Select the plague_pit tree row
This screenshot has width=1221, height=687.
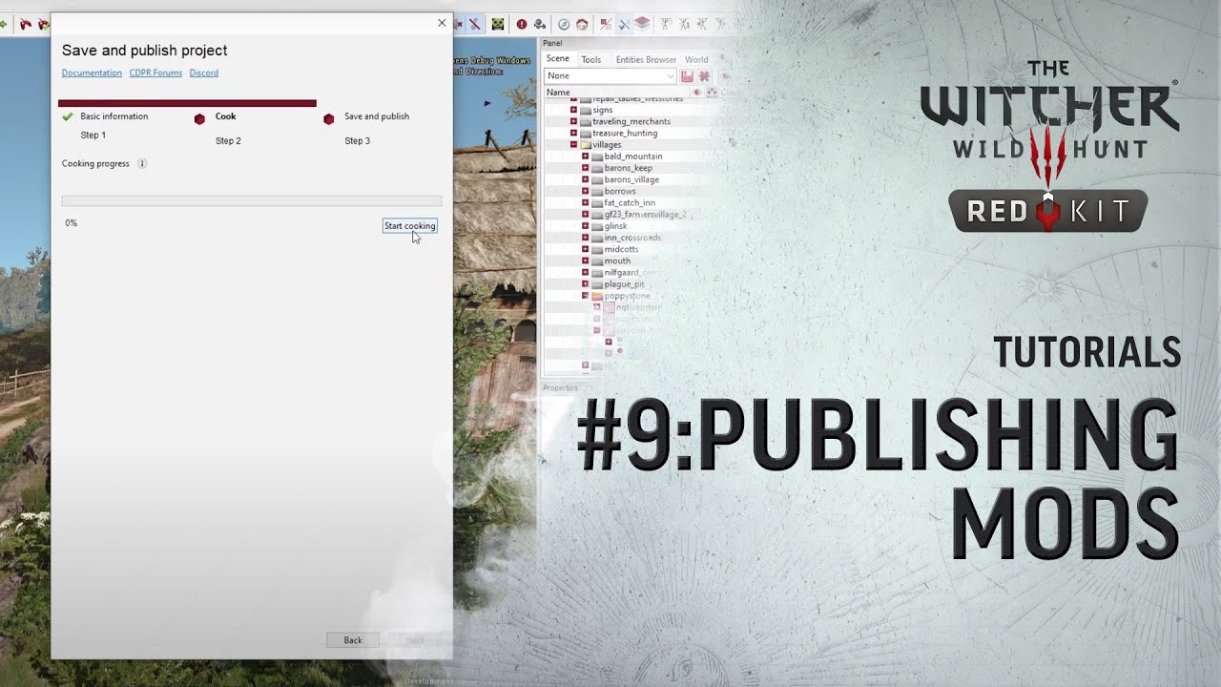(x=625, y=284)
